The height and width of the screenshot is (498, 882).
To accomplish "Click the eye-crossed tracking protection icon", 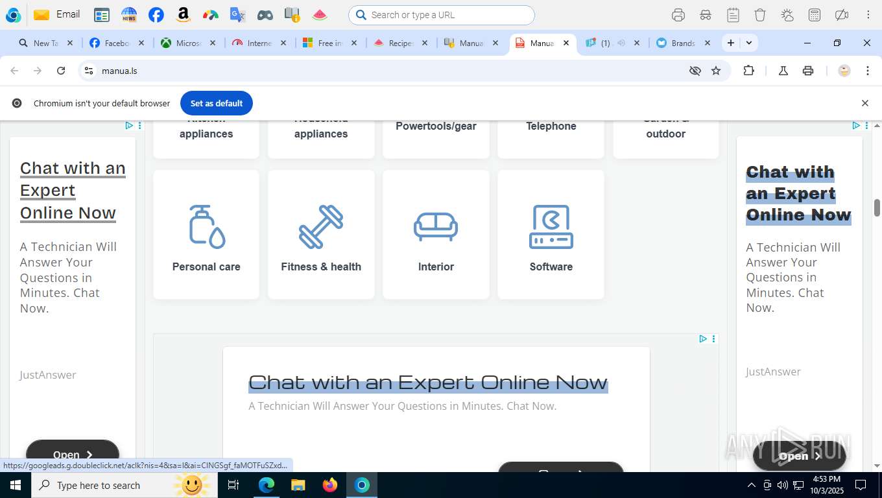I will coord(695,71).
